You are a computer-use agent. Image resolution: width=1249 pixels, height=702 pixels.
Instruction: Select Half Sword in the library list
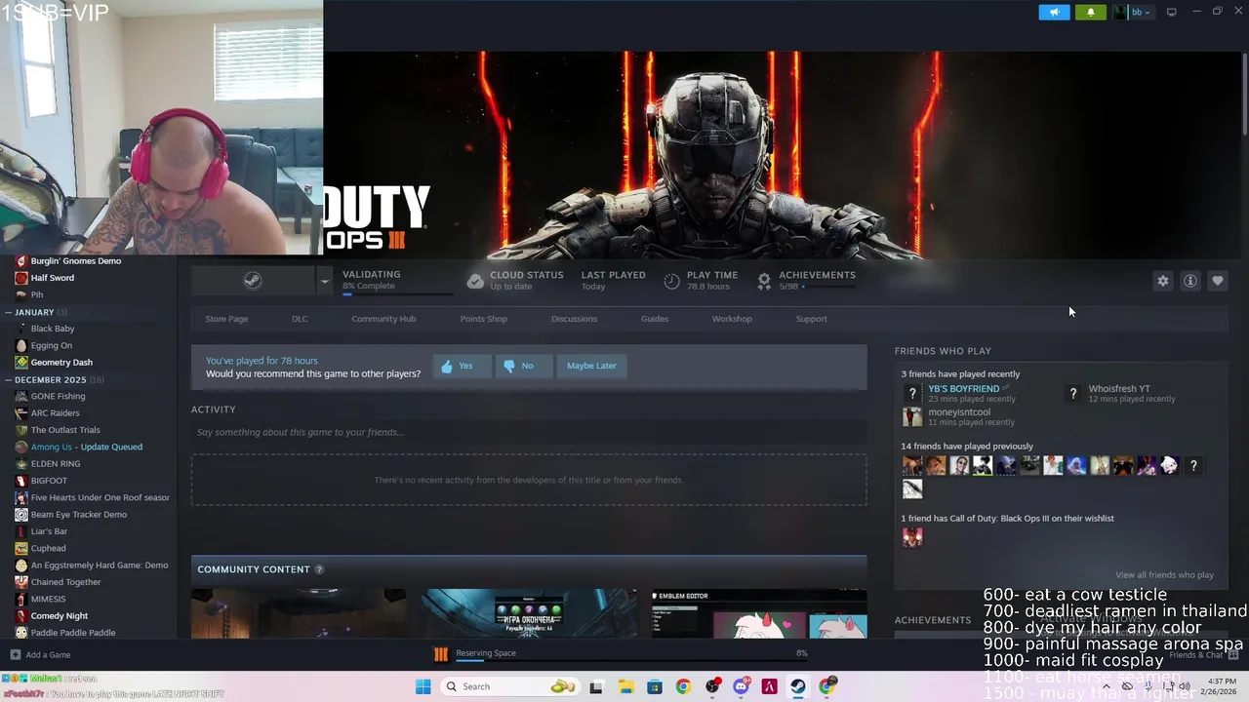pos(52,278)
